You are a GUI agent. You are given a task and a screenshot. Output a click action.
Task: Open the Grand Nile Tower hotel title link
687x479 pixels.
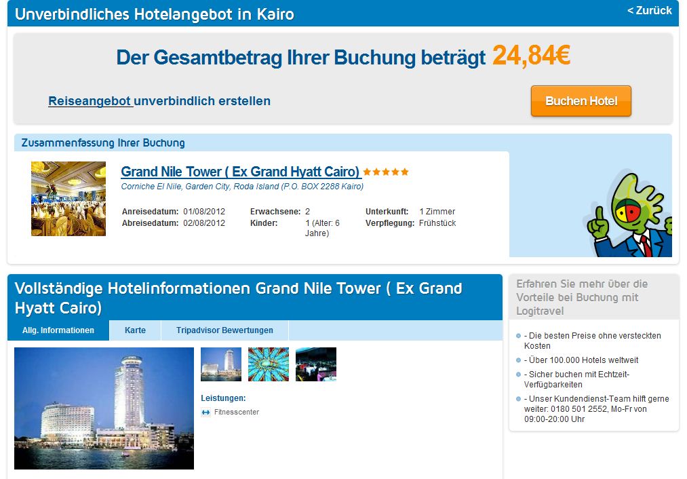point(240,172)
